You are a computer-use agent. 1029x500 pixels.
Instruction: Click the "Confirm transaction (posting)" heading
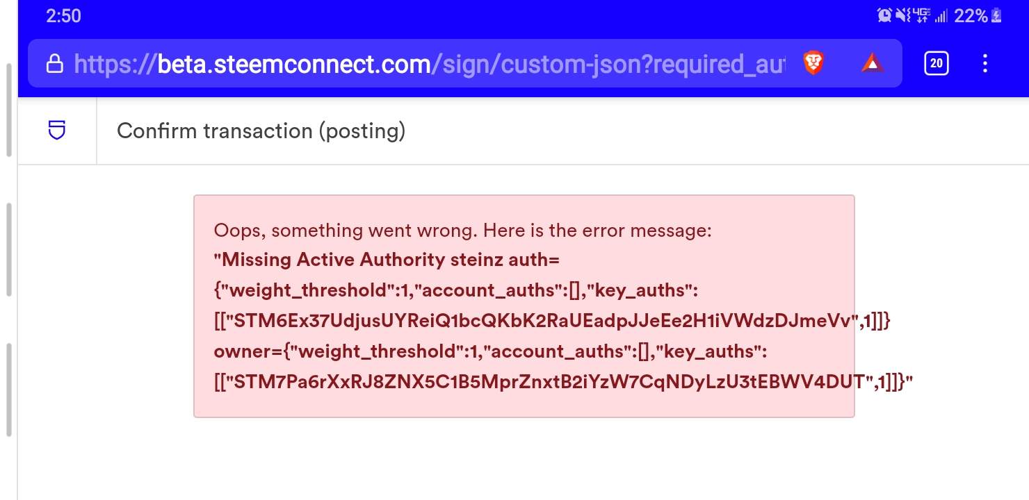261,131
